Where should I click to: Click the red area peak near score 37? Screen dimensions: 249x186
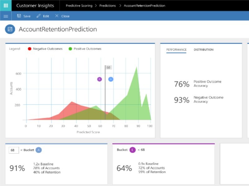click(72, 102)
